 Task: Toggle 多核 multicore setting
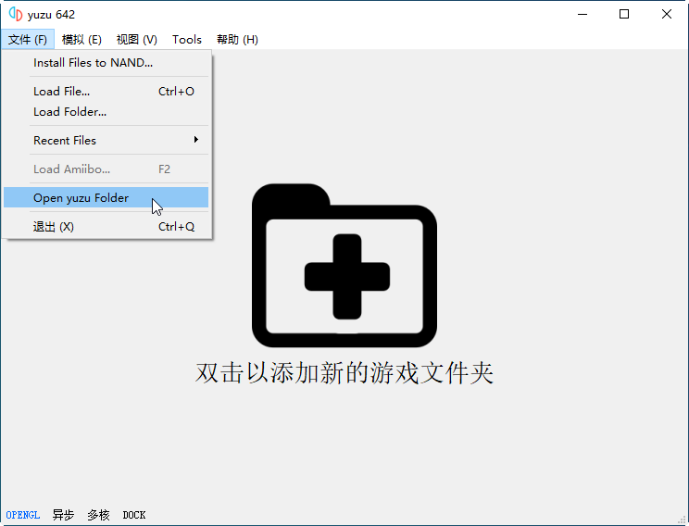click(98, 515)
